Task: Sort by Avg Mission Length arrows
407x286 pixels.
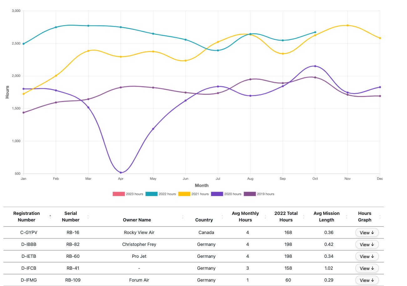Action: [x=346, y=216]
